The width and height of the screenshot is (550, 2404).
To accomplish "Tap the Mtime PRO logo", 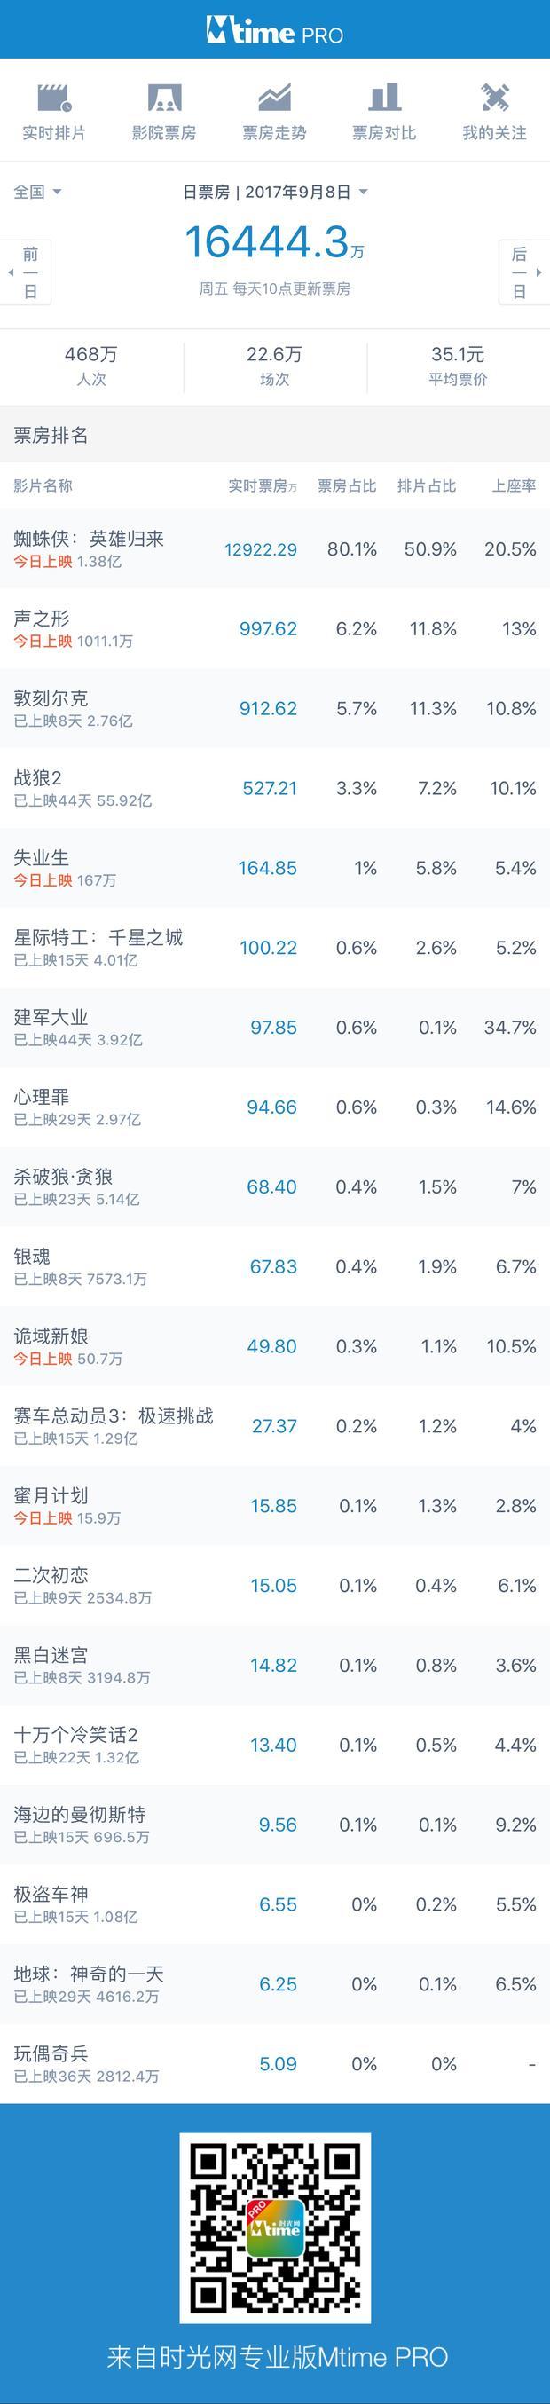I will point(275,33).
